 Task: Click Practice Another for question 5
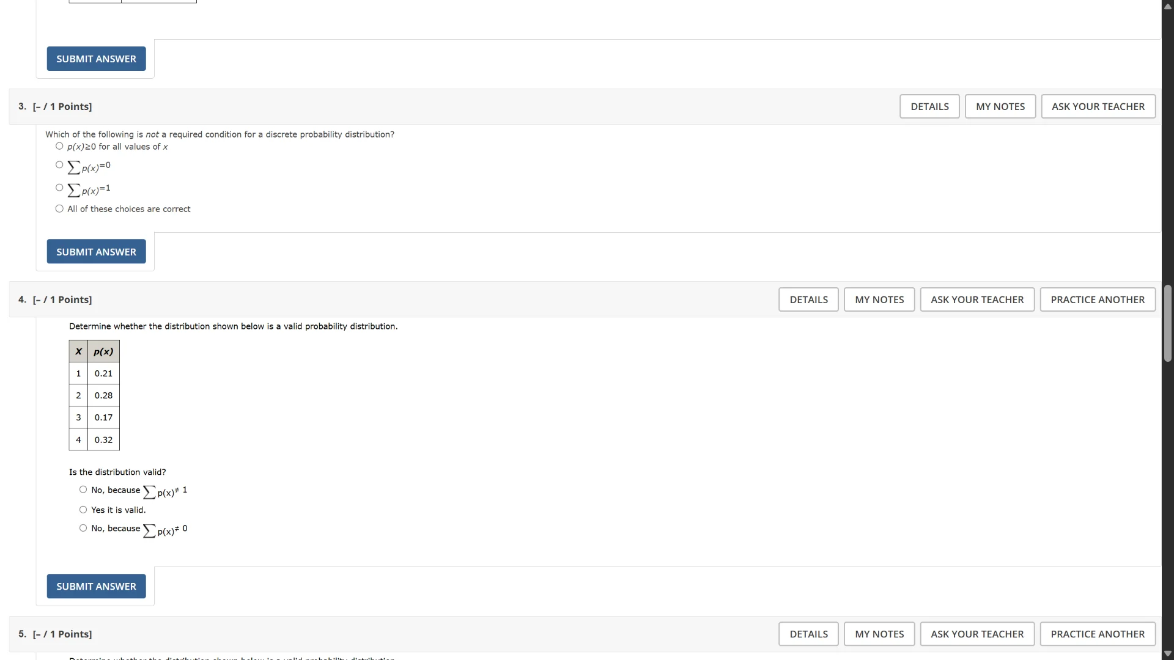1097,634
